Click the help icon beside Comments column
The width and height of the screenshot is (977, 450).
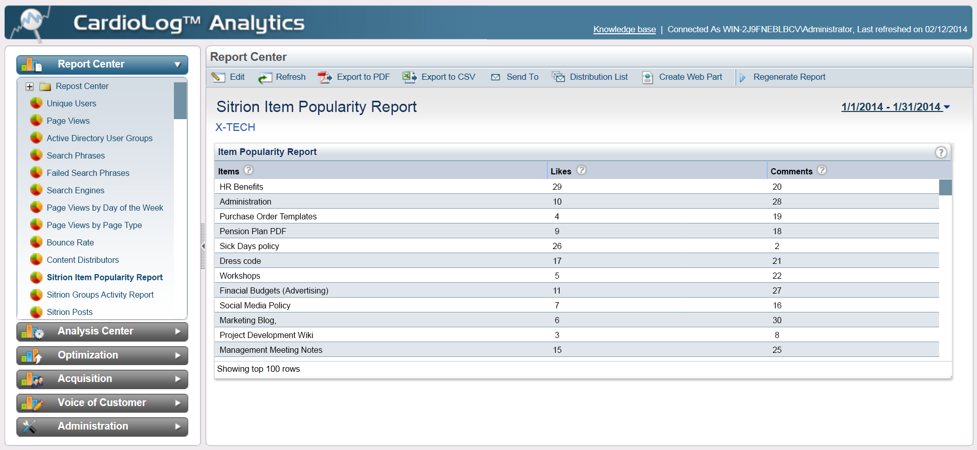click(822, 170)
